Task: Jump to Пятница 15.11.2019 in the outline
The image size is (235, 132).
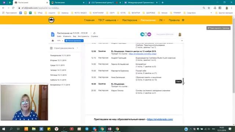Action: (58, 75)
